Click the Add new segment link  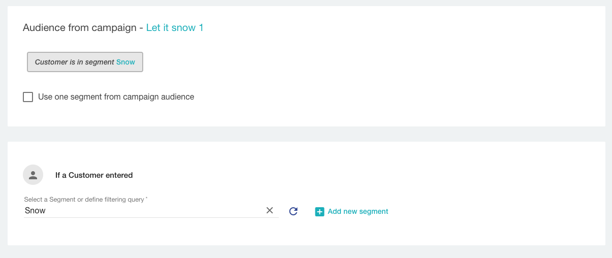[358, 212]
